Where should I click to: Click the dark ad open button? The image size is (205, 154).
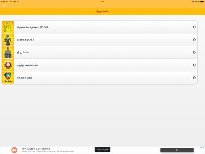point(177,150)
